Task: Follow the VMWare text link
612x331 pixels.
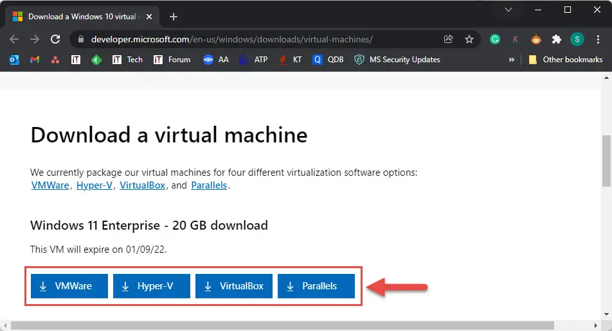Action: 50,185
